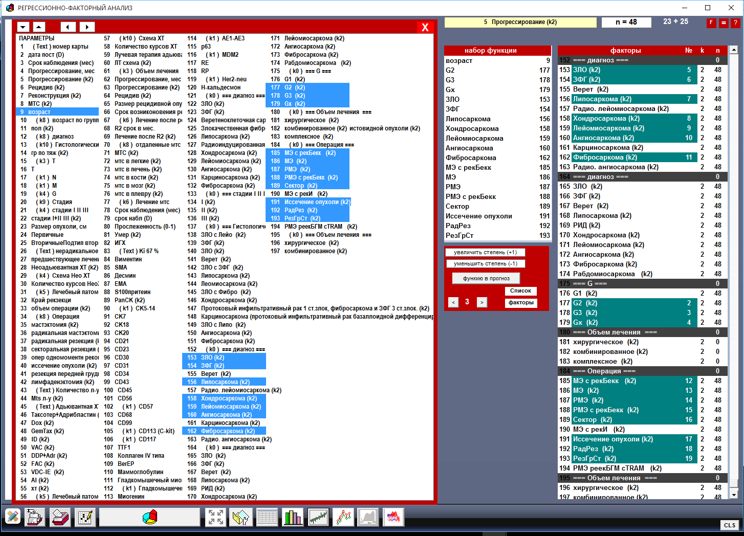Close the parameters list with red X
The height and width of the screenshot is (536, 744).
coord(425,28)
